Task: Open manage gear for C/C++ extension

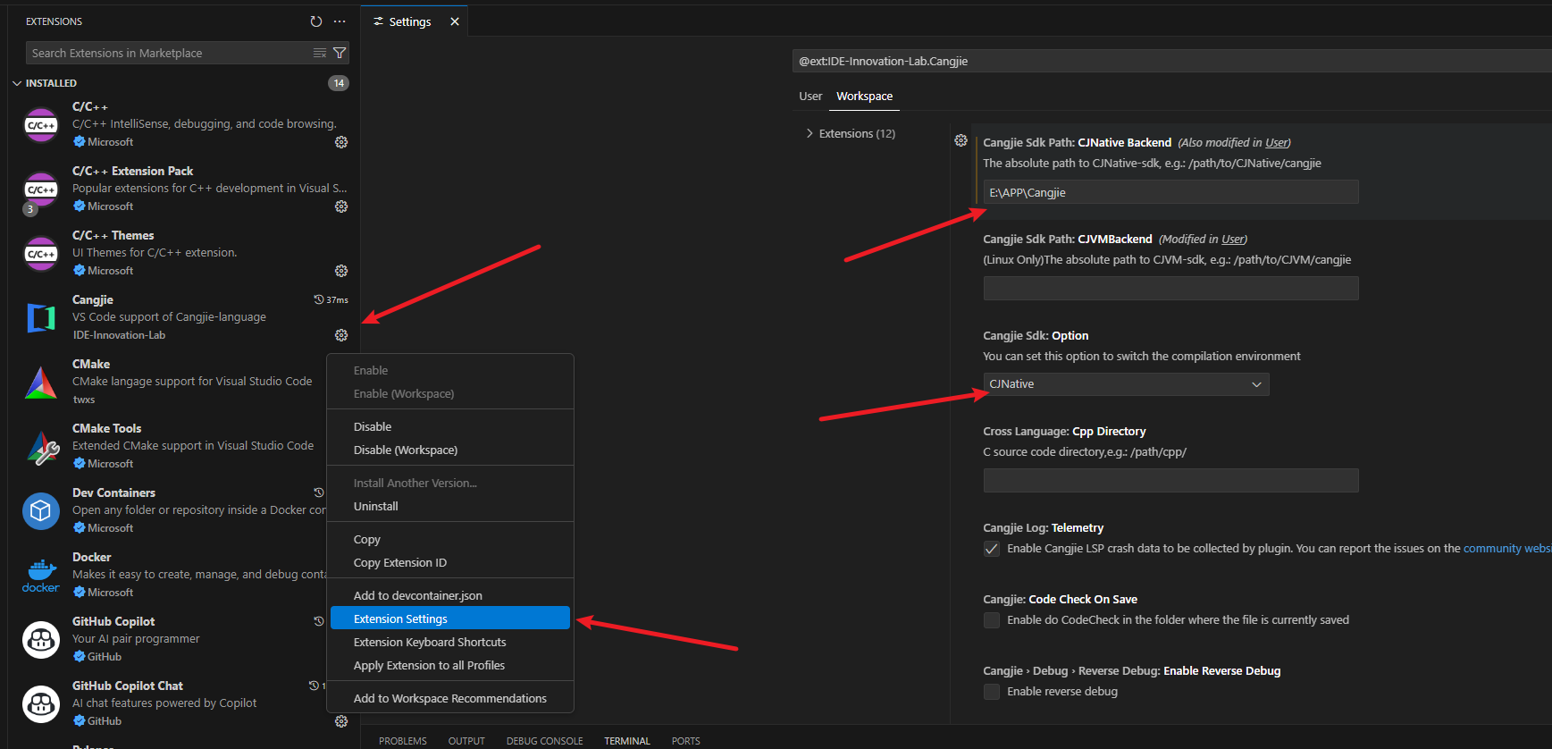Action: pyautogui.click(x=341, y=142)
